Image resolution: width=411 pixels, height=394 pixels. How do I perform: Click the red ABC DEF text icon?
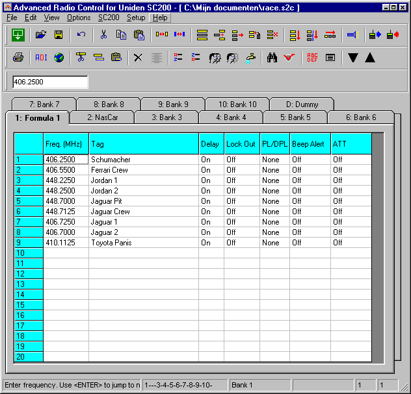coord(312,57)
